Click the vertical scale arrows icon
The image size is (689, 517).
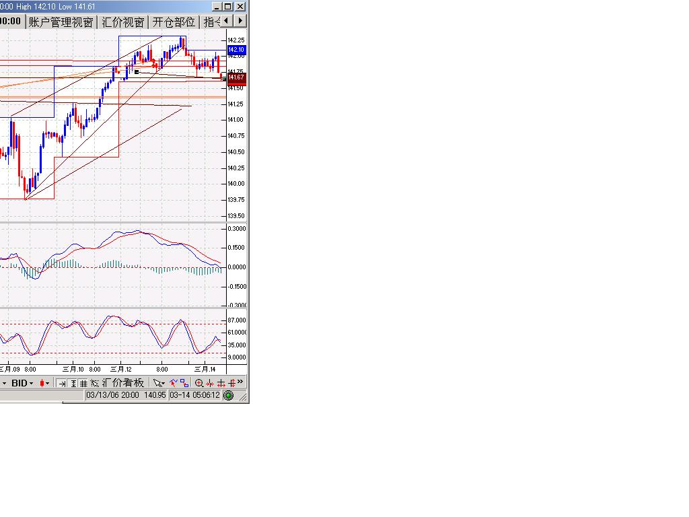click(231, 383)
